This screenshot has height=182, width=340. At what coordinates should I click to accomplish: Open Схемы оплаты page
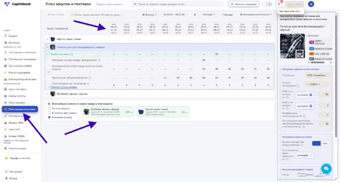point(17,96)
